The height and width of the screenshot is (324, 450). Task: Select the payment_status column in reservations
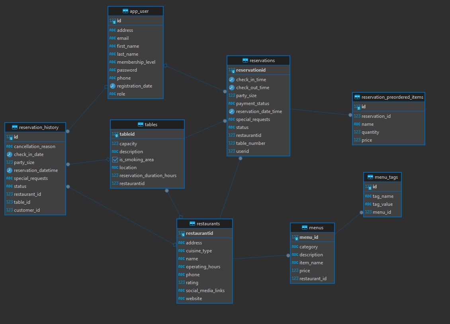point(252,103)
